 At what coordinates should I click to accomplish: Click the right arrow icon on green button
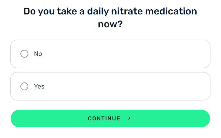129,118
